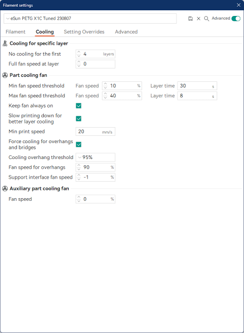
Task: Switch to the Filament tab
Action: pyautogui.click(x=15, y=32)
